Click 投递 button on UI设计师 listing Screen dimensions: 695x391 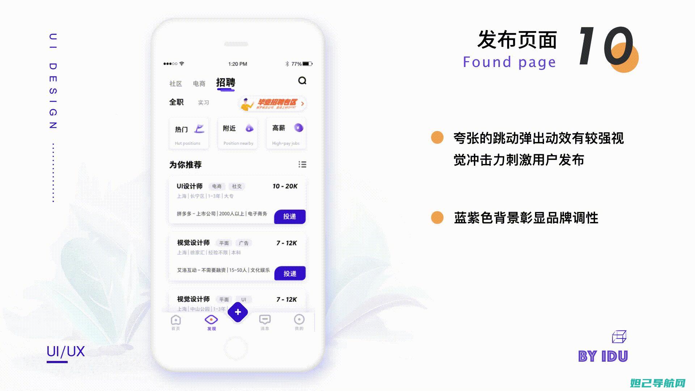[x=290, y=216]
